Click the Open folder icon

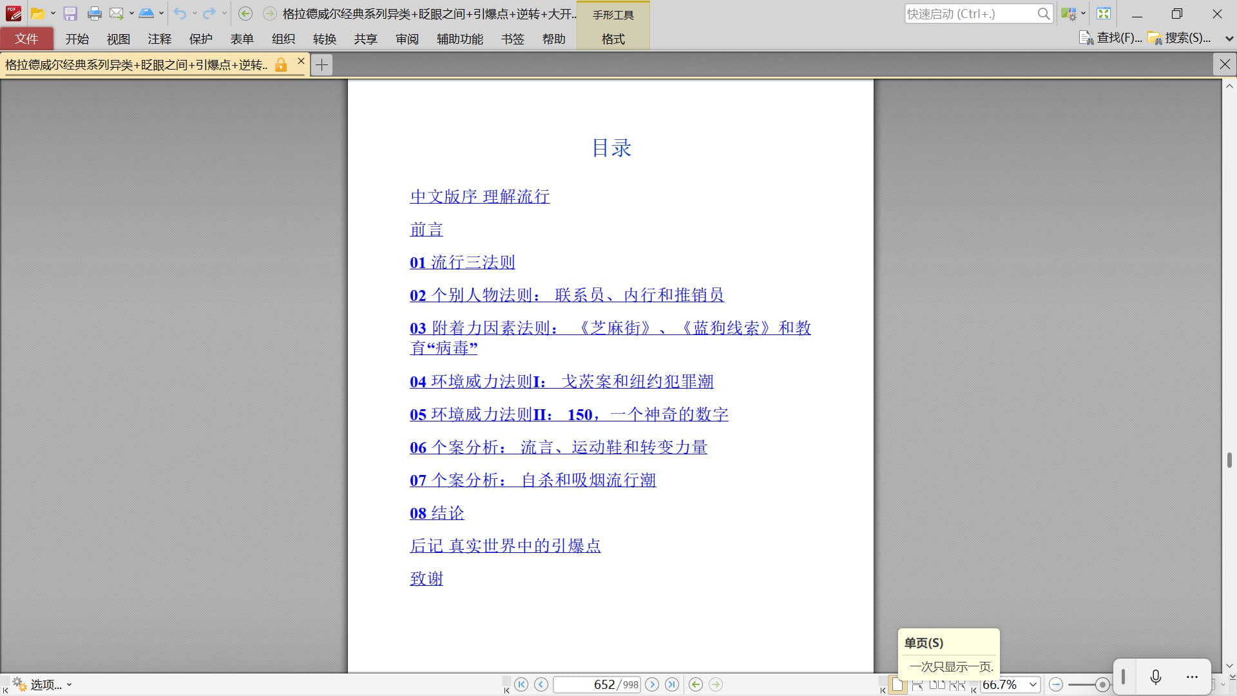pos(37,14)
